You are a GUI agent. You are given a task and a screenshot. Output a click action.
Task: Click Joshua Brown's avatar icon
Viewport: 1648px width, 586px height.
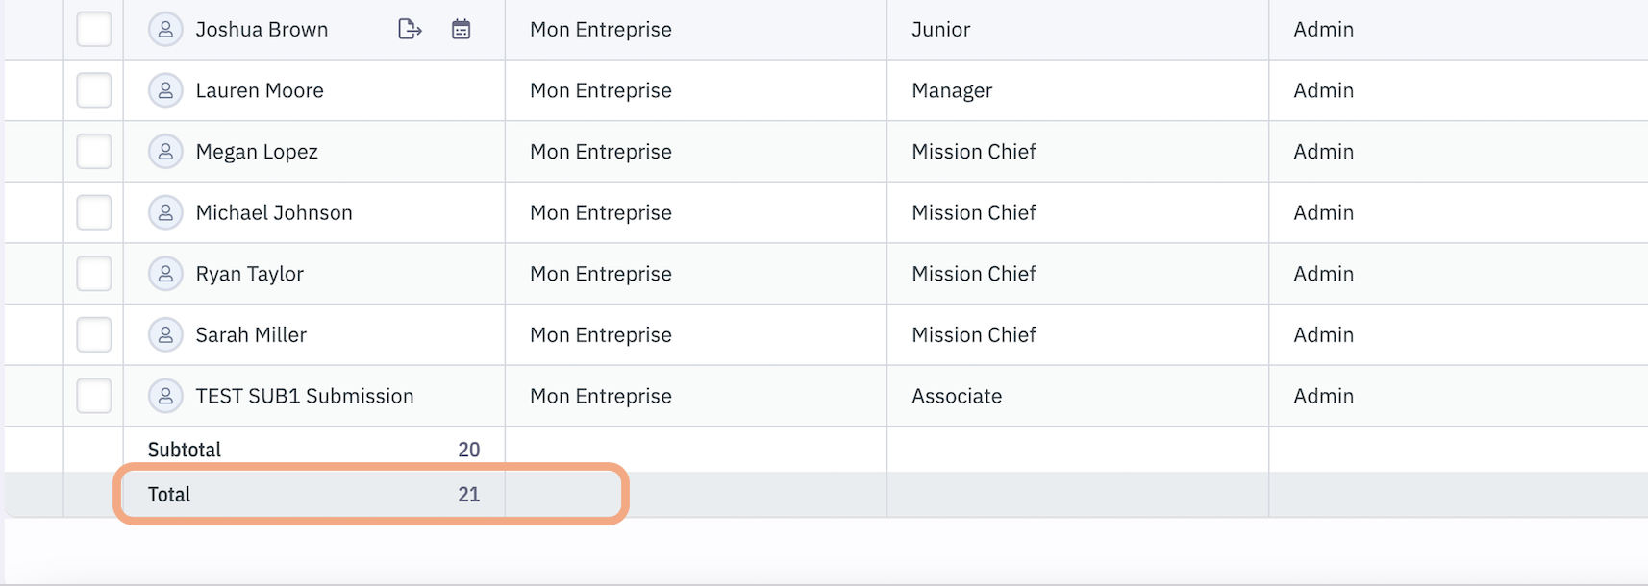coord(165,30)
